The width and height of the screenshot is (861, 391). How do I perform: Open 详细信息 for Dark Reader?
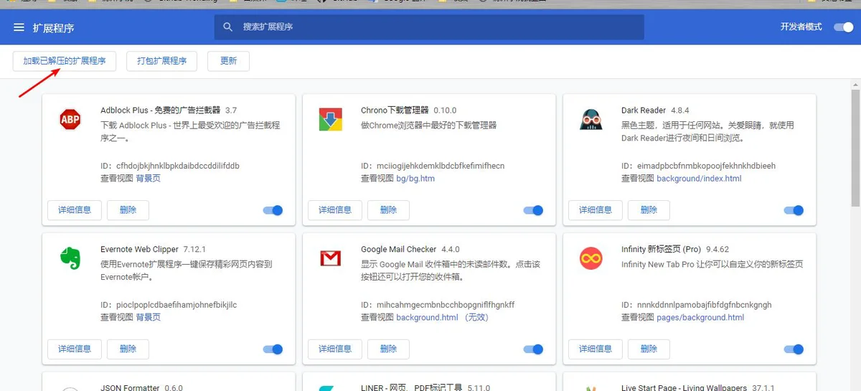pos(596,210)
